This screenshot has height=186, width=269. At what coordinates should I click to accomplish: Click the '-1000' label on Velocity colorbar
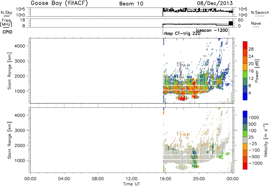[256, 163]
